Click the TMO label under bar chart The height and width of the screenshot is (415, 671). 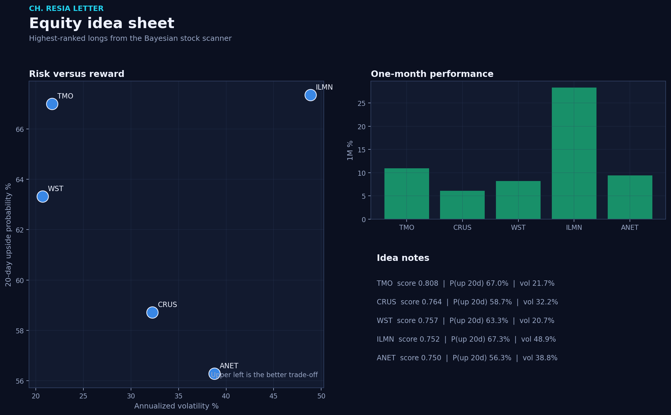407,227
